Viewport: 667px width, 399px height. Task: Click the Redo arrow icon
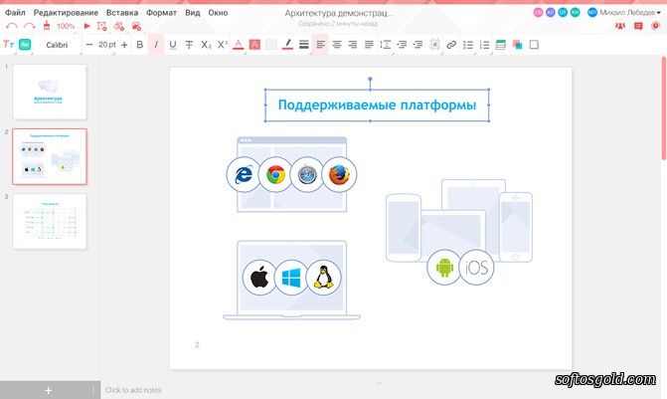click(29, 27)
